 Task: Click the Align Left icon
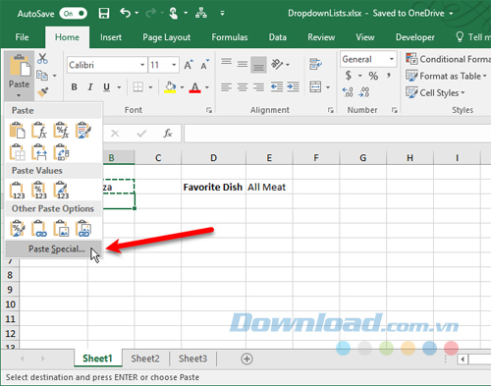tap(226, 87)
